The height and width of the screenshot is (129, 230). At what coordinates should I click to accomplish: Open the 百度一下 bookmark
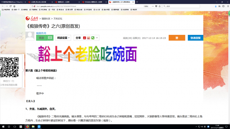[x=15, y=10]
